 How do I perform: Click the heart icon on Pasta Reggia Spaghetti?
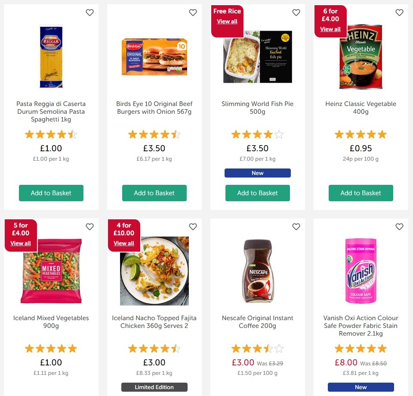coord(89,12)
